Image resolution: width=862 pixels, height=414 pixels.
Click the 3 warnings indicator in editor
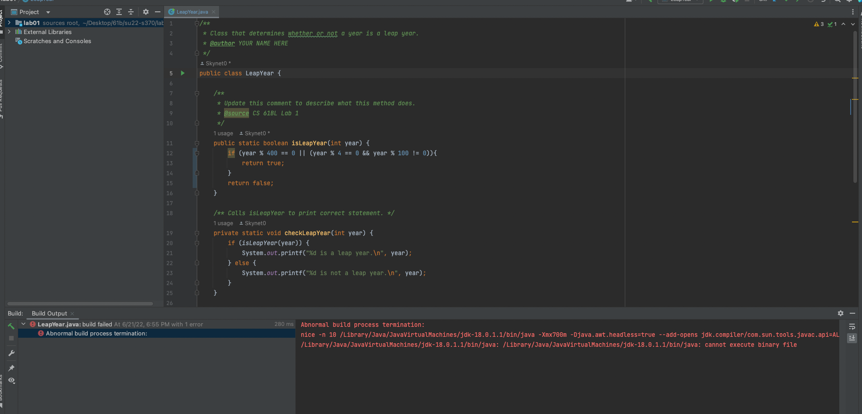pyautogui.click(x=819, y=24)
